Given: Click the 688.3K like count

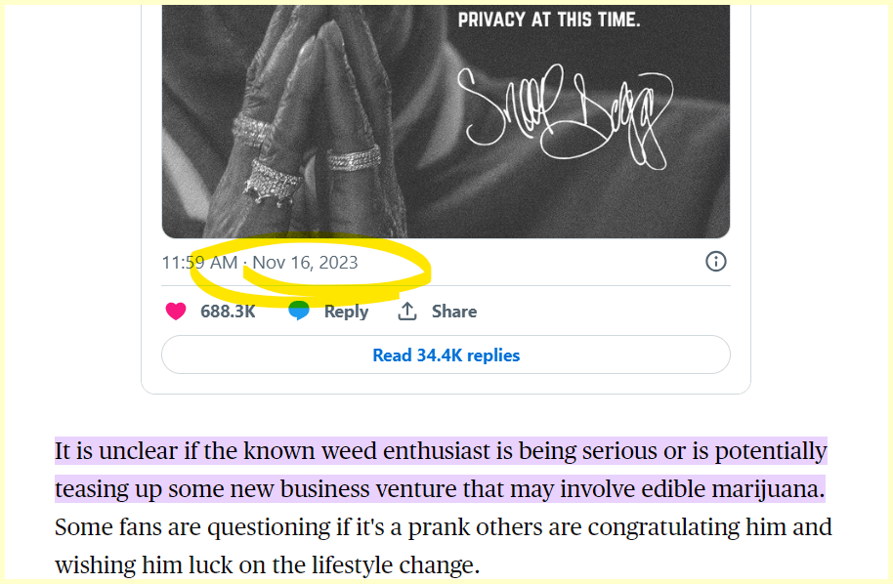Looking at the screenshot, I should pyautogui.click(x=228, y=312).
